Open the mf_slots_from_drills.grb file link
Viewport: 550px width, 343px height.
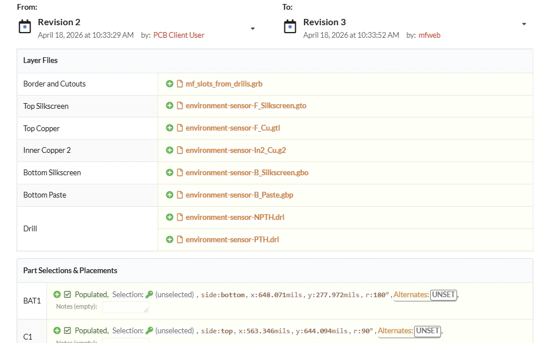[x=224, y=84]
